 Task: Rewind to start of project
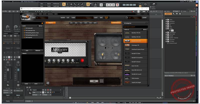point(101,5)
